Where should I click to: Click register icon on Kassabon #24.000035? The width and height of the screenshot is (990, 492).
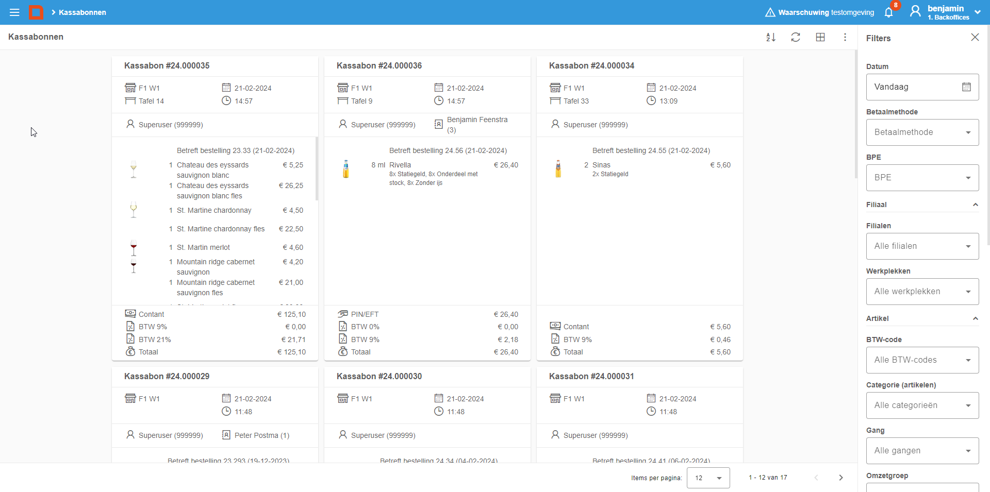tap(130, 88)
